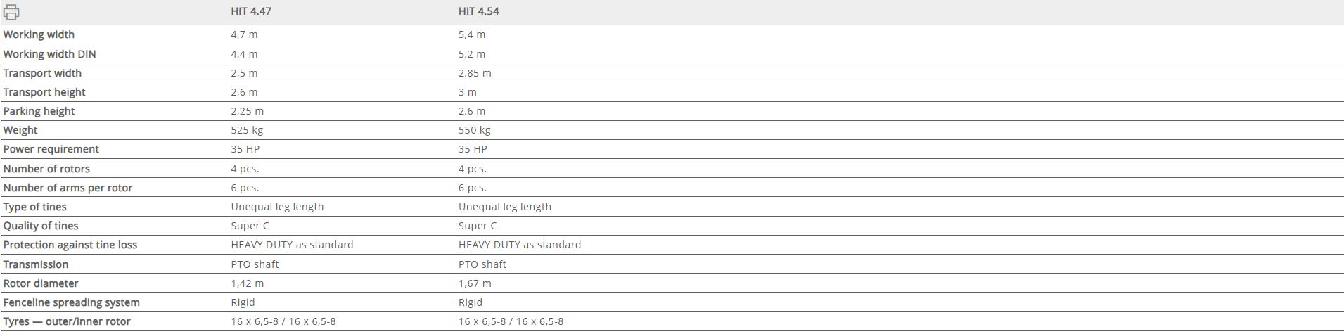Viewport: 1344px width, 334px height.
Task: Click the Power requirement row label
Action: (x=51, y=149)
